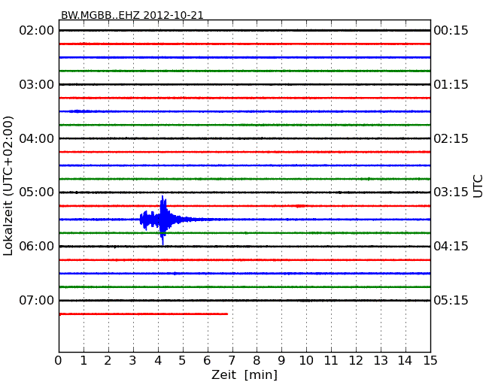Select the "07:00" local time tick label
The width and height of the screenshot is (489, 391).
(x=37, y=300)
